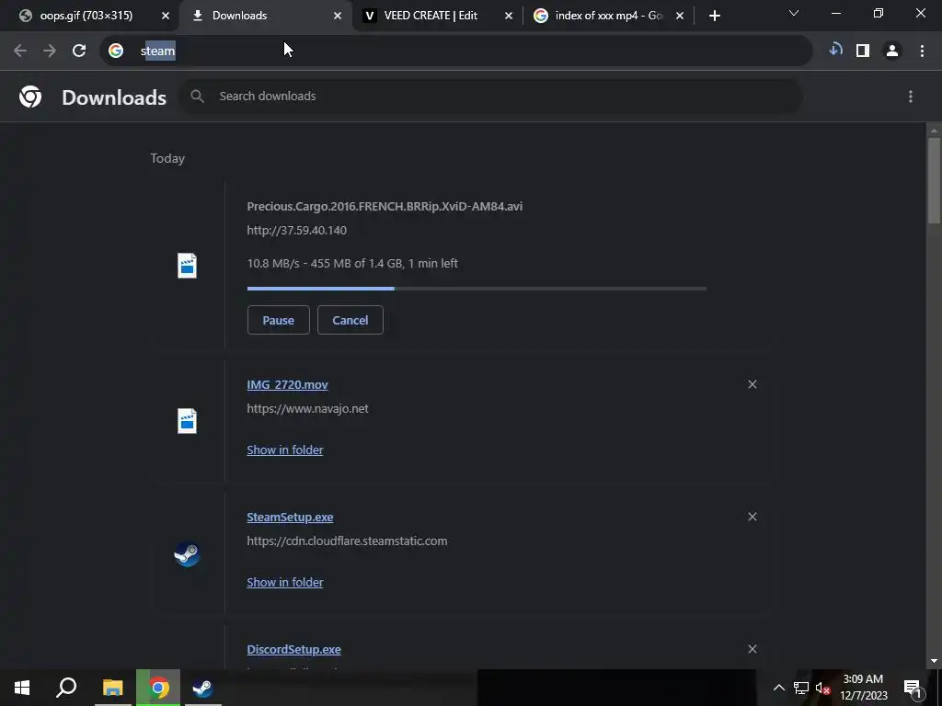Open the Downloads page more actions menu
Image resolution: width=942 pixels, height=706 pixels.
coord(911,96)
